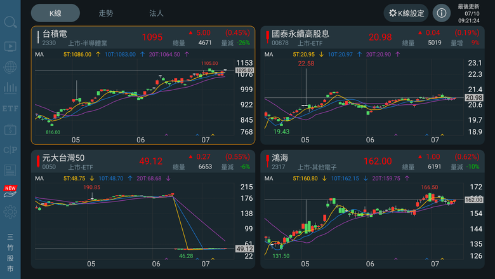This screenshot has width=495, height=279.
Task: Click the 元大台灣50 總量 value 6653
Action: coord(205,167)
